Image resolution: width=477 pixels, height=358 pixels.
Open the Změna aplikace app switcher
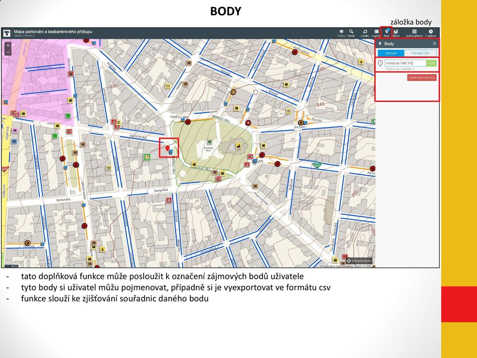pos(414,33)
